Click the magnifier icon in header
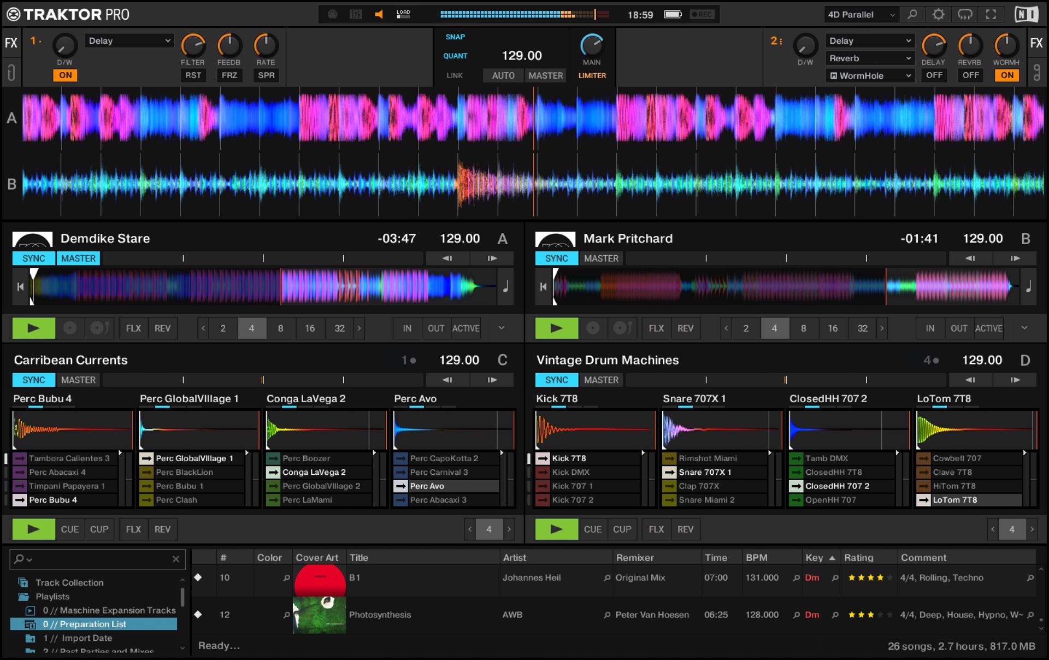Image resolution: width=1049 pixels, height=660 pixels. (912, 15)
